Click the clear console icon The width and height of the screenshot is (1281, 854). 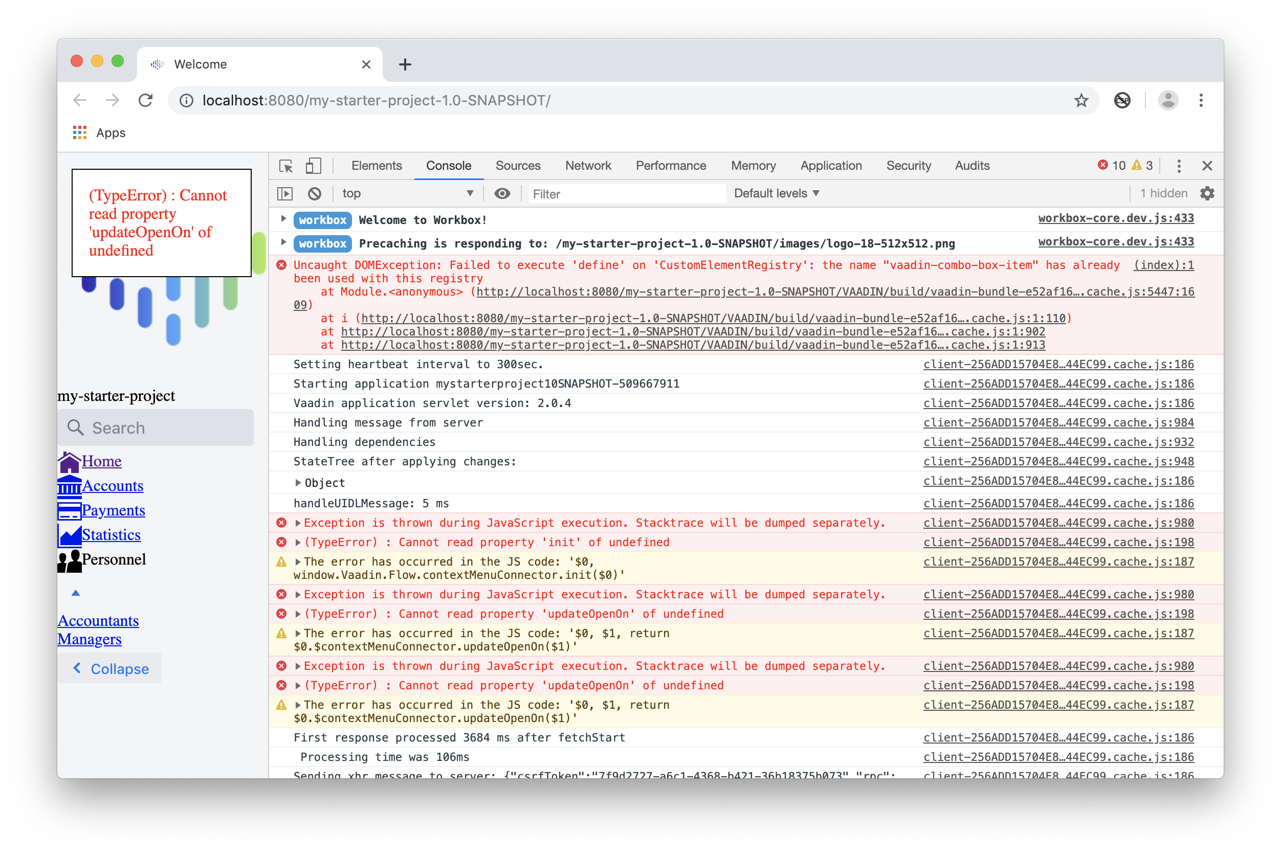tap(315, 193)
